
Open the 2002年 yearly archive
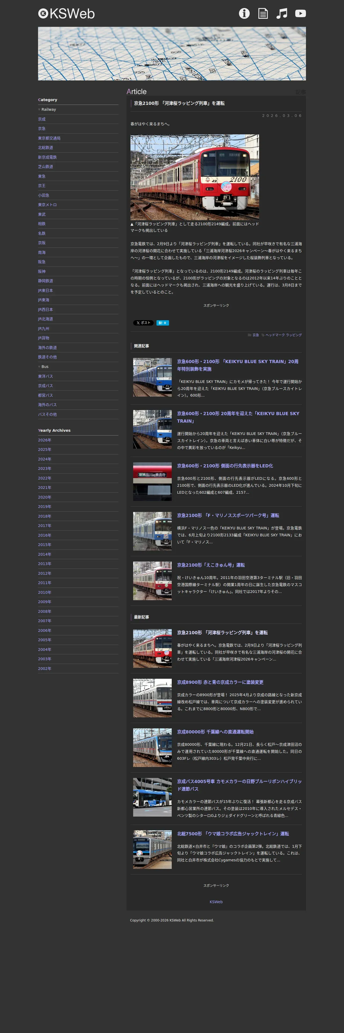click(x=45, y=669)
